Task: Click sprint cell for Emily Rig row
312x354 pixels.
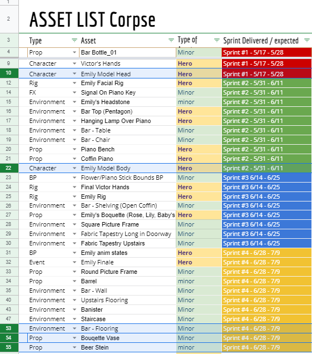Action: (267, 196)
